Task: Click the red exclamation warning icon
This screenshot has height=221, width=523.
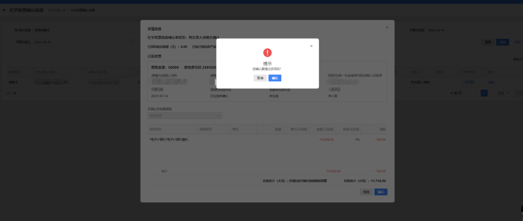Action: pyautogui.click(x=267, y=53)
